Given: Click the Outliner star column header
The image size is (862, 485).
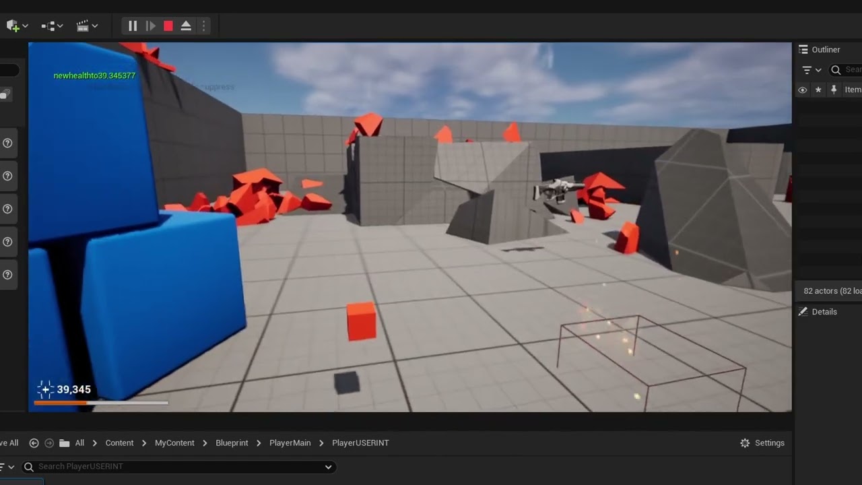Looking at the screenshot, I should [x=818, y=90].
